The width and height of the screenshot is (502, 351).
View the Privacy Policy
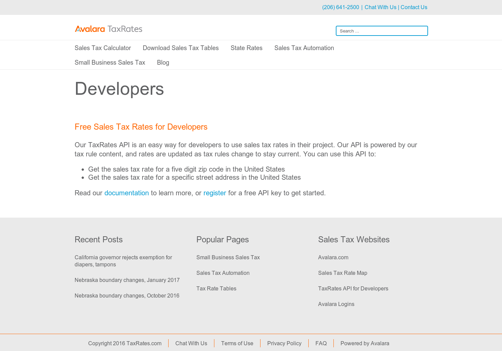pyautogui.click(x=284, y=343)
